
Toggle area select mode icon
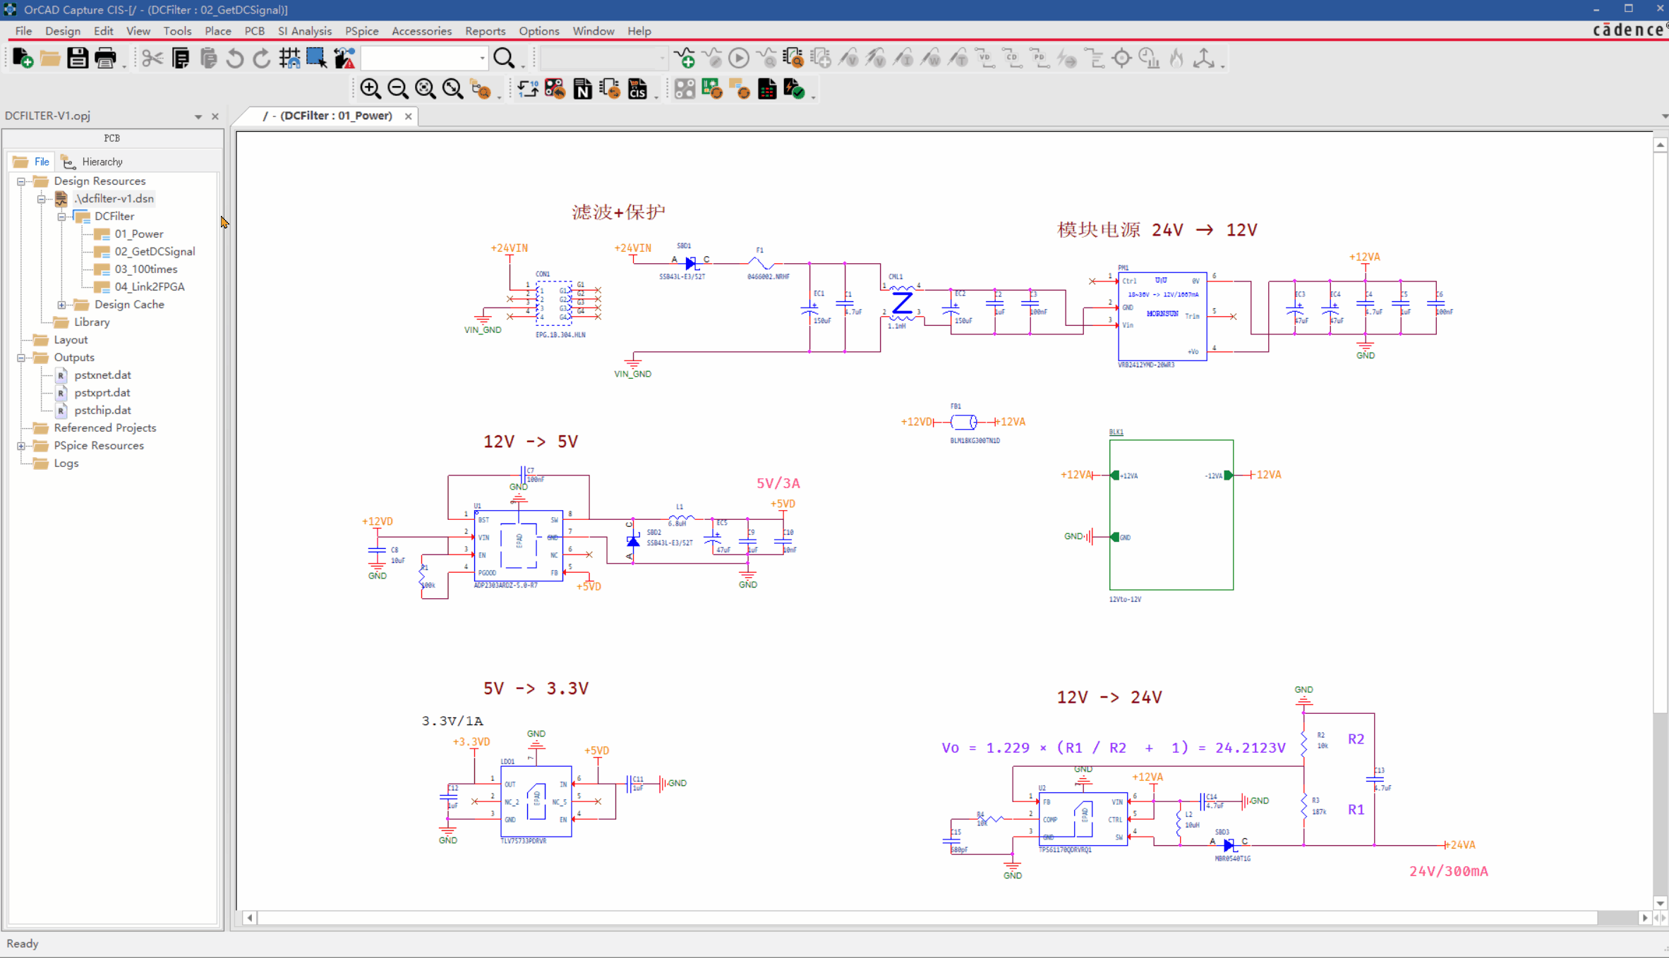[316, 59]
